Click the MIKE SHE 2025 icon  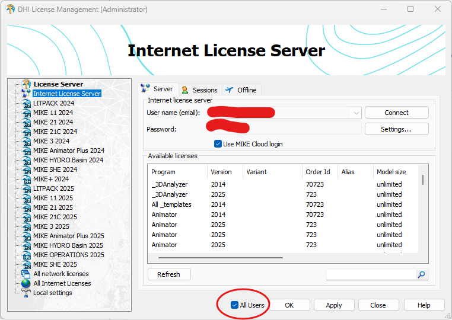(27, 265)
